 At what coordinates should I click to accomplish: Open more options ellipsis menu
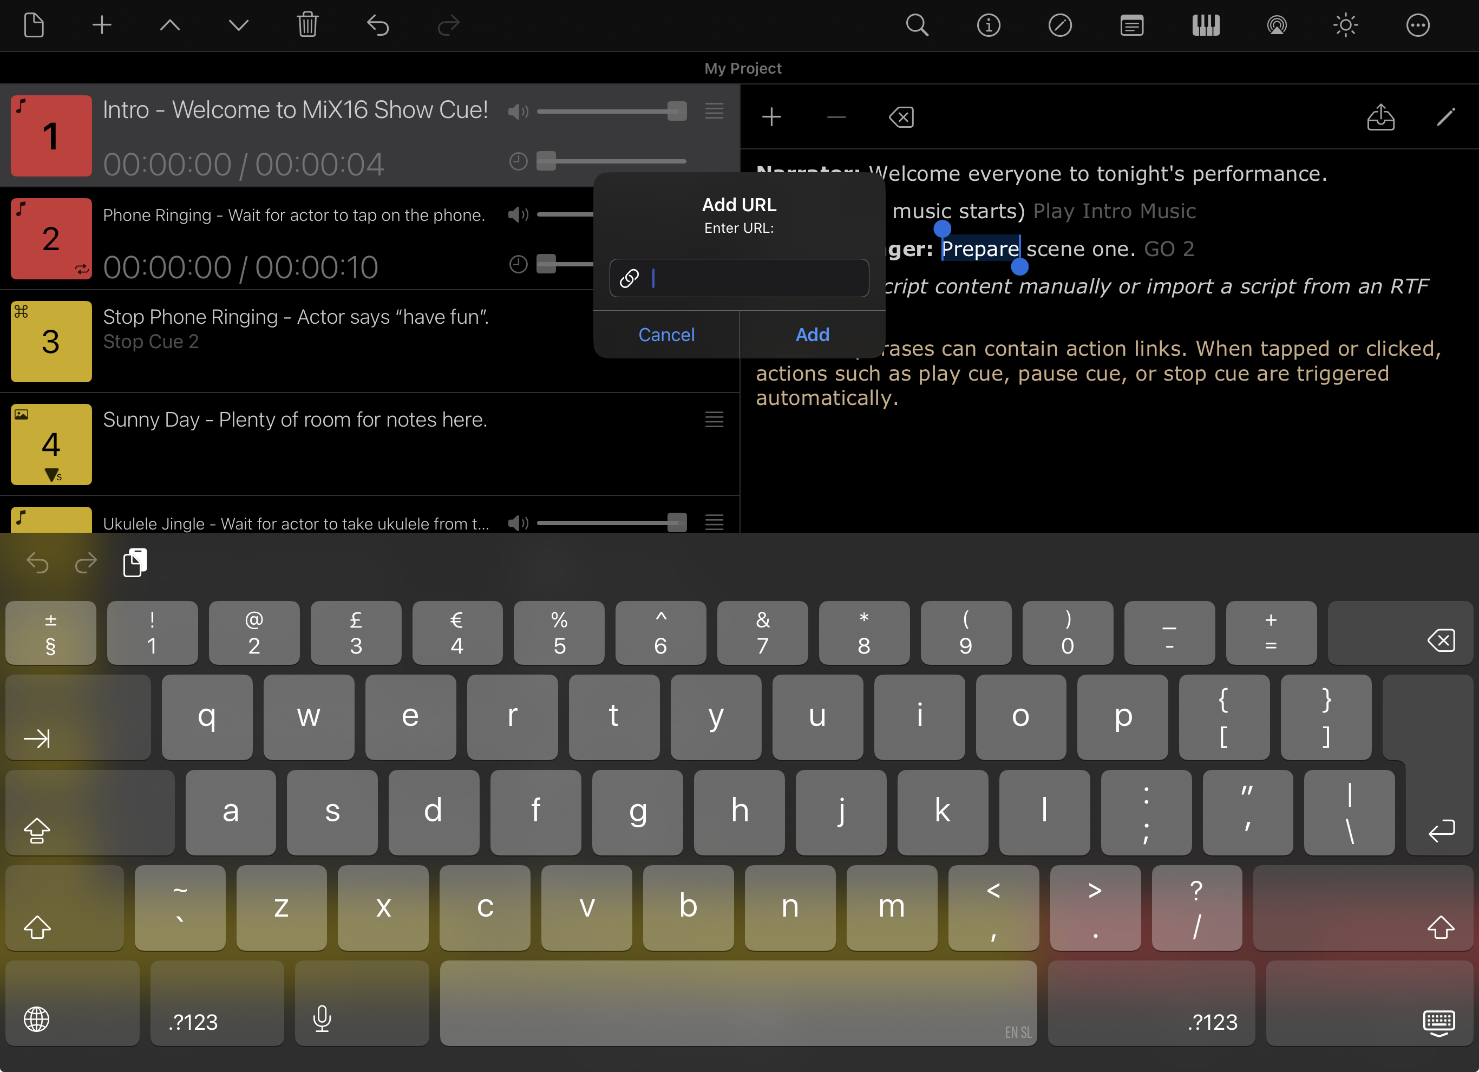coord(1418,25)
